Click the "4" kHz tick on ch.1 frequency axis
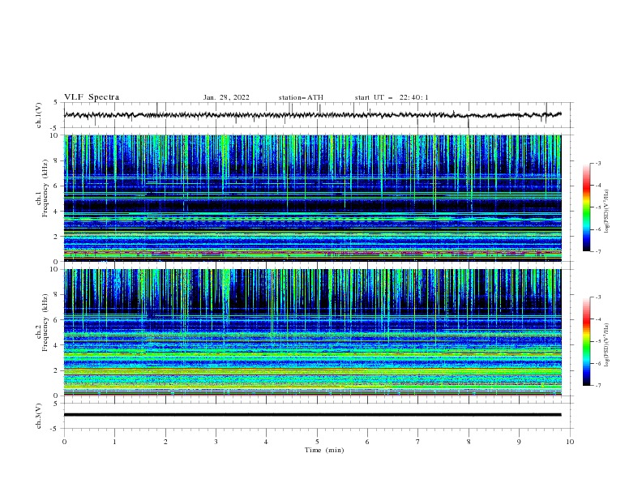 56,212
